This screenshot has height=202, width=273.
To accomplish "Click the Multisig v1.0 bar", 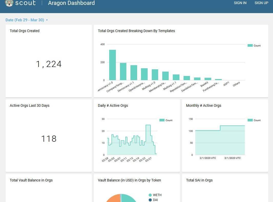I will 155,75.
